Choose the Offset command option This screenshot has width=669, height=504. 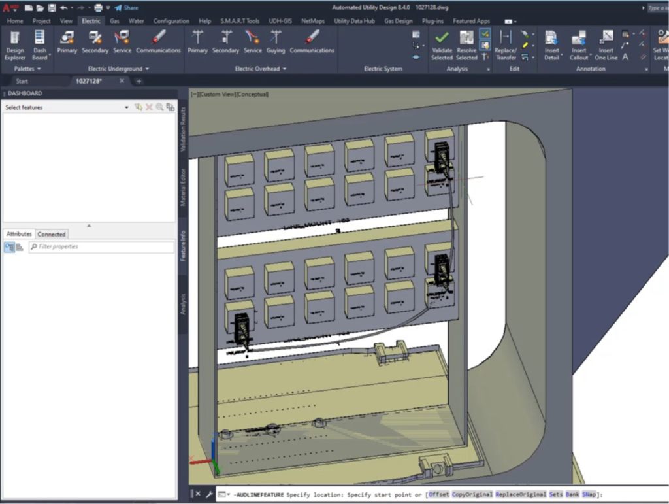tap(438, 494)
